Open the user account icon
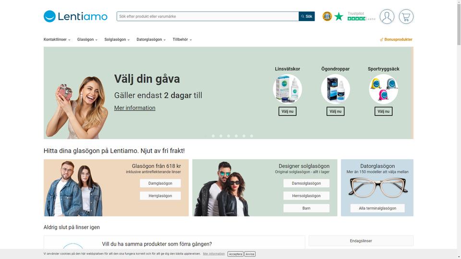461x259 pixels. (387, 16)
